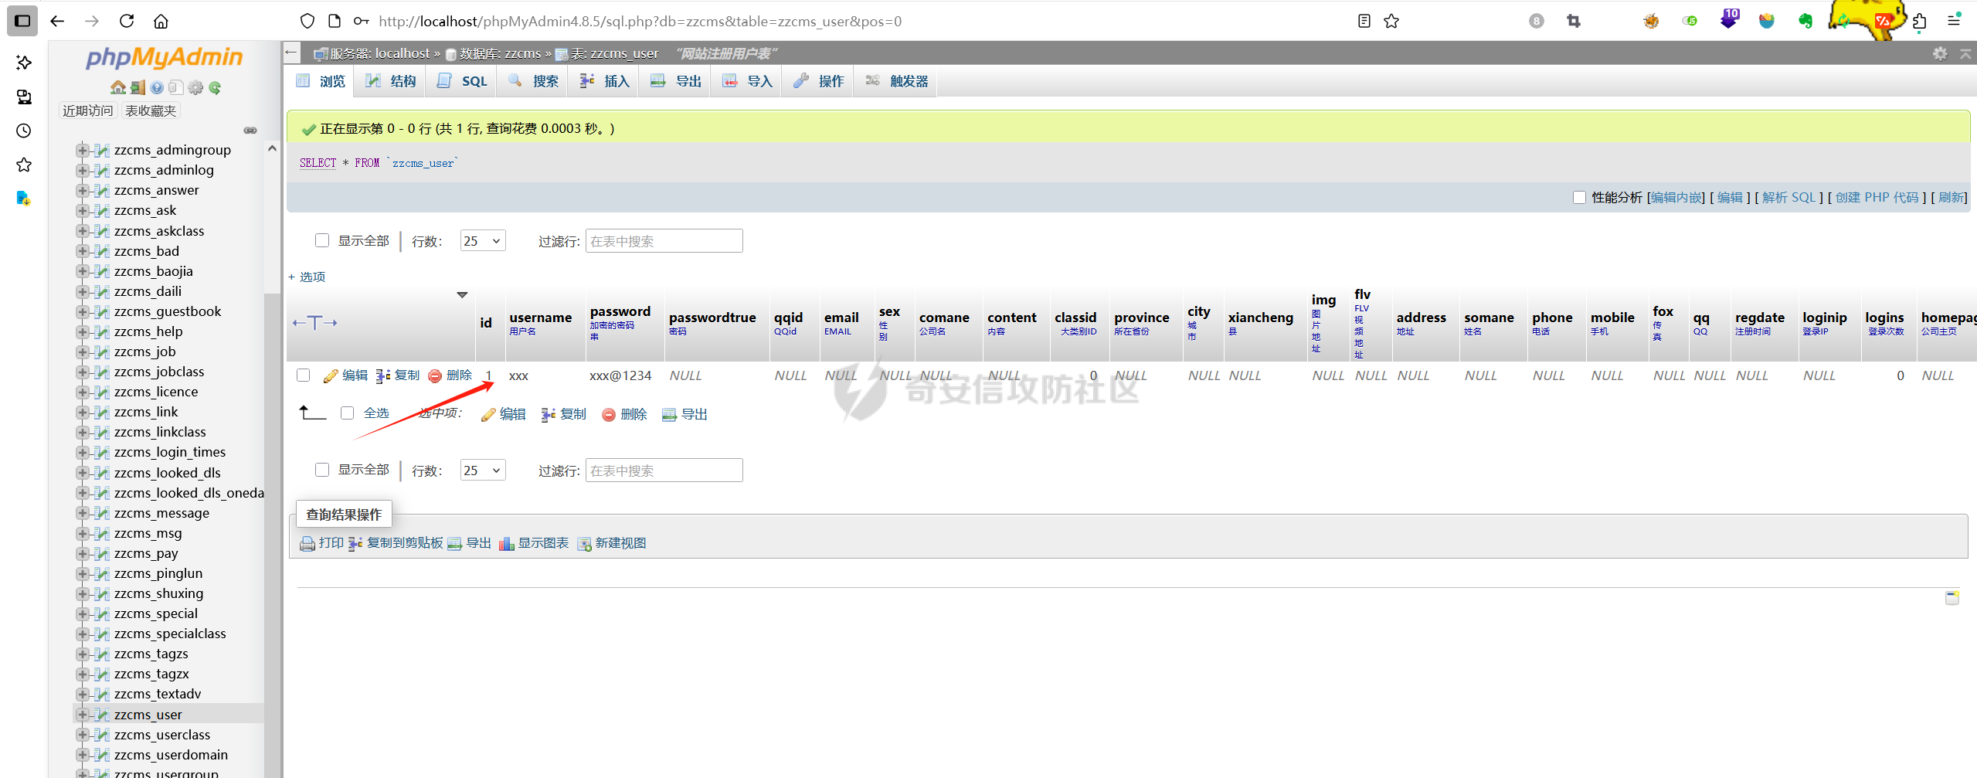
Task: Click browser sidebar history clock icon
Action: (x=24, y=131)
